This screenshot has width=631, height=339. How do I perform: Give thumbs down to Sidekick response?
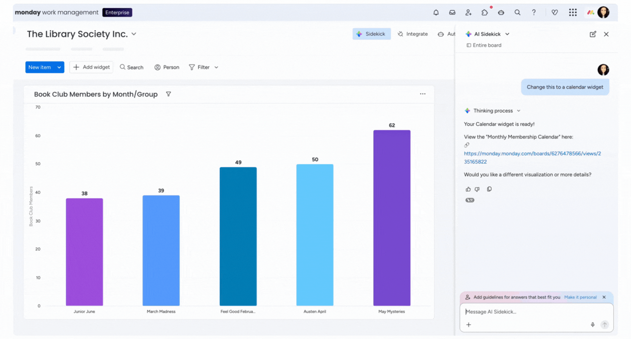[x=477, y=189]
